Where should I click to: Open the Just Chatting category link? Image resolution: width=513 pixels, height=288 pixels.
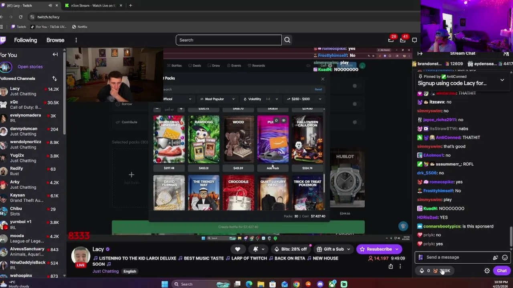[105, 271]
